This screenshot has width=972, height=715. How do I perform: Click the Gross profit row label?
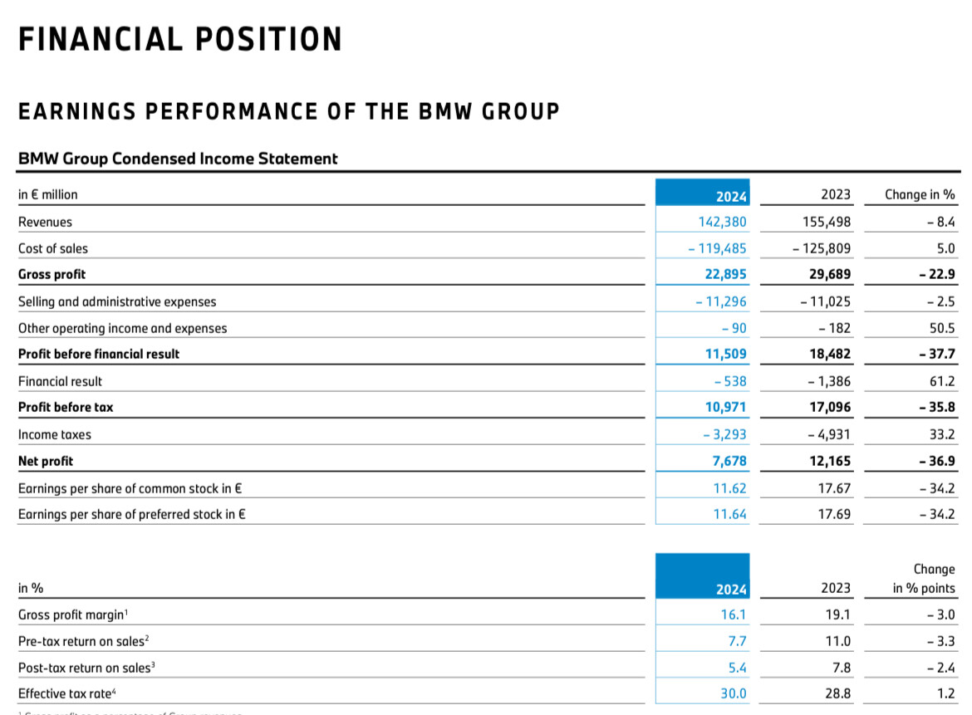52,275
